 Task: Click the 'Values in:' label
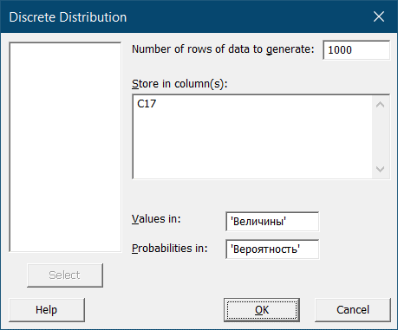pyautogui.click(x=156, y=219)
